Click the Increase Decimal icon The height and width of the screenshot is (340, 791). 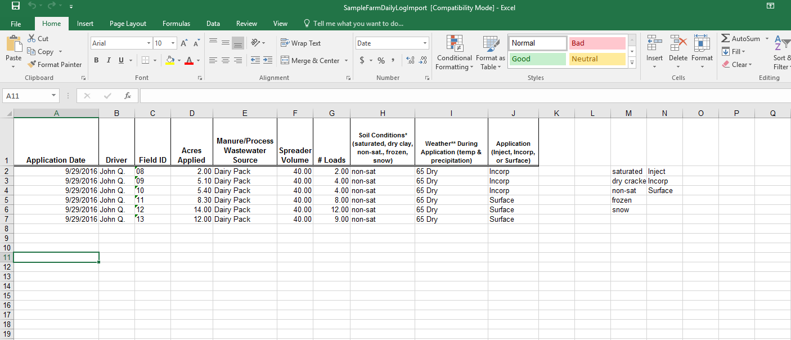(x=410, y=60)
